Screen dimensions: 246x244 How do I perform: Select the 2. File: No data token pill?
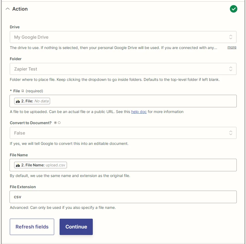[32, 101]
